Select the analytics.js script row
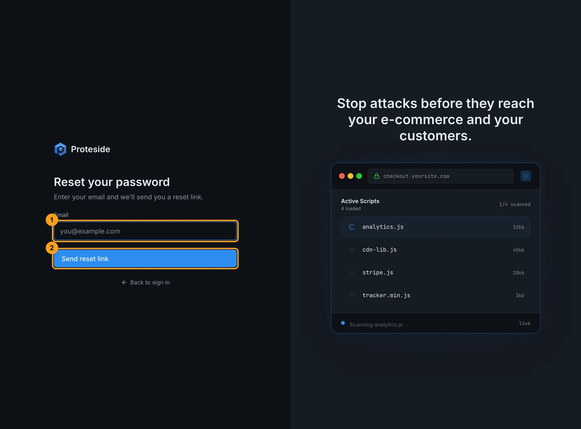The width and height of the screenshot is (581, 429). (x=435, y=227)
